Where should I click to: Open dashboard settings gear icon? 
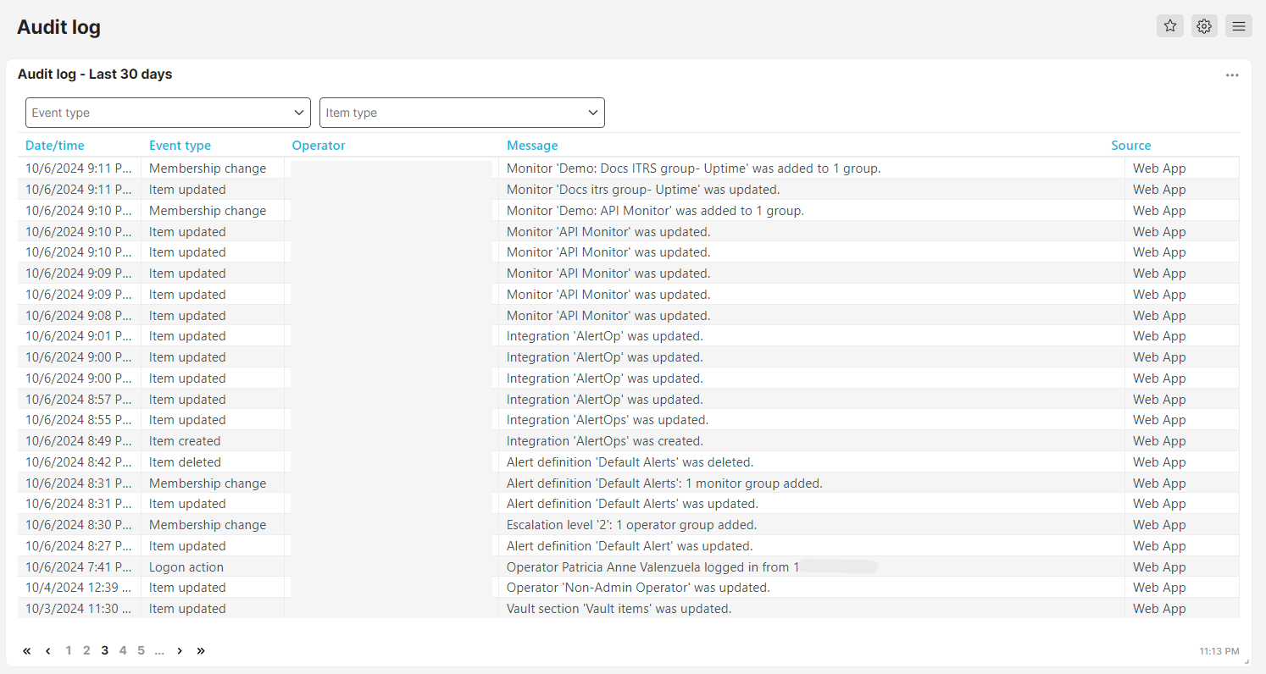coord(1204,26)
